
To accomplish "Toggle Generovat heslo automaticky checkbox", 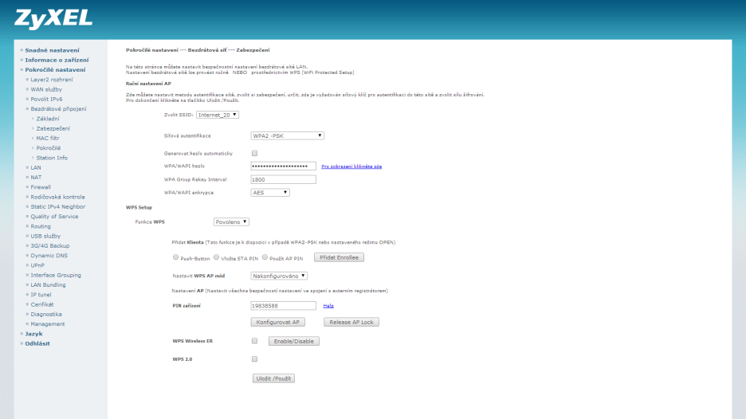I will [x=254, y=153].
